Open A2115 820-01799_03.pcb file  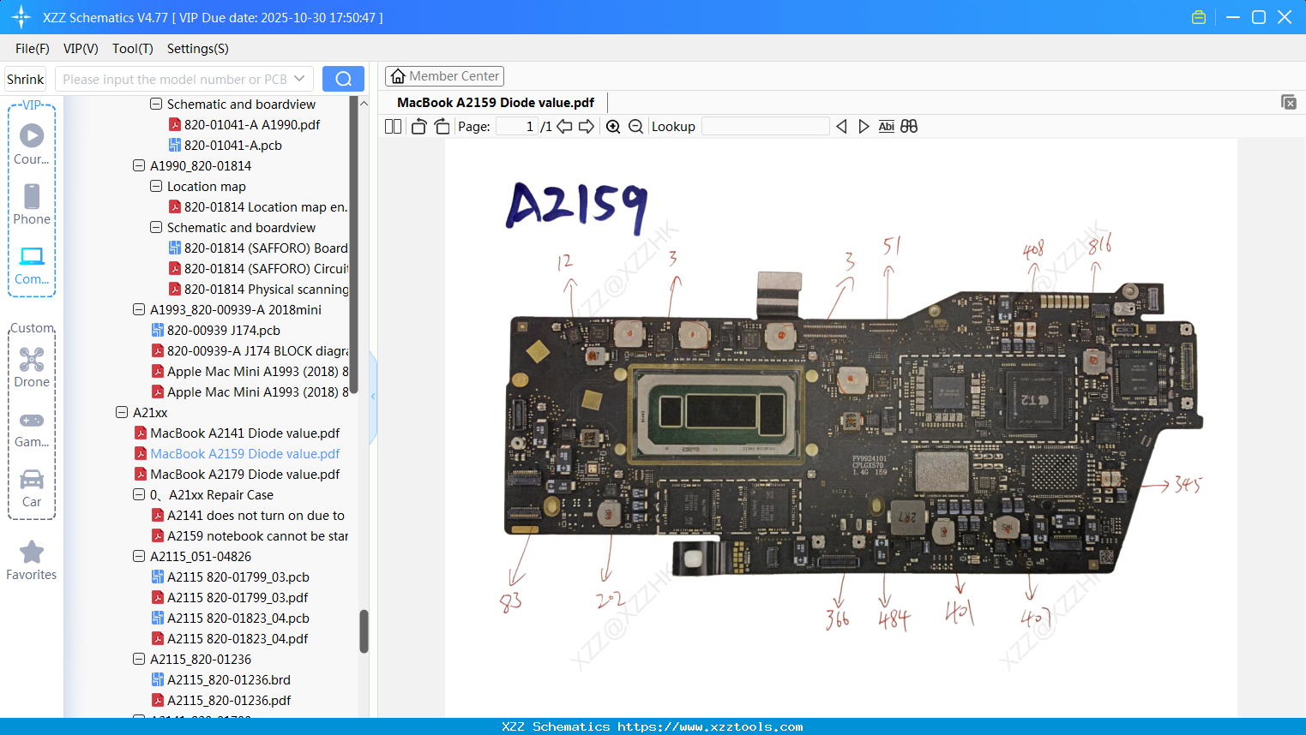(230, 577)
